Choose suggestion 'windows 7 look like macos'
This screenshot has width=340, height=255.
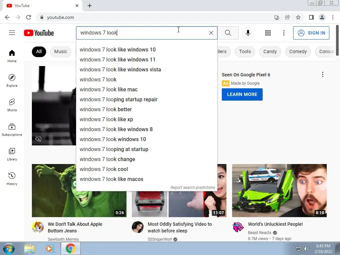tap(147, 179)
